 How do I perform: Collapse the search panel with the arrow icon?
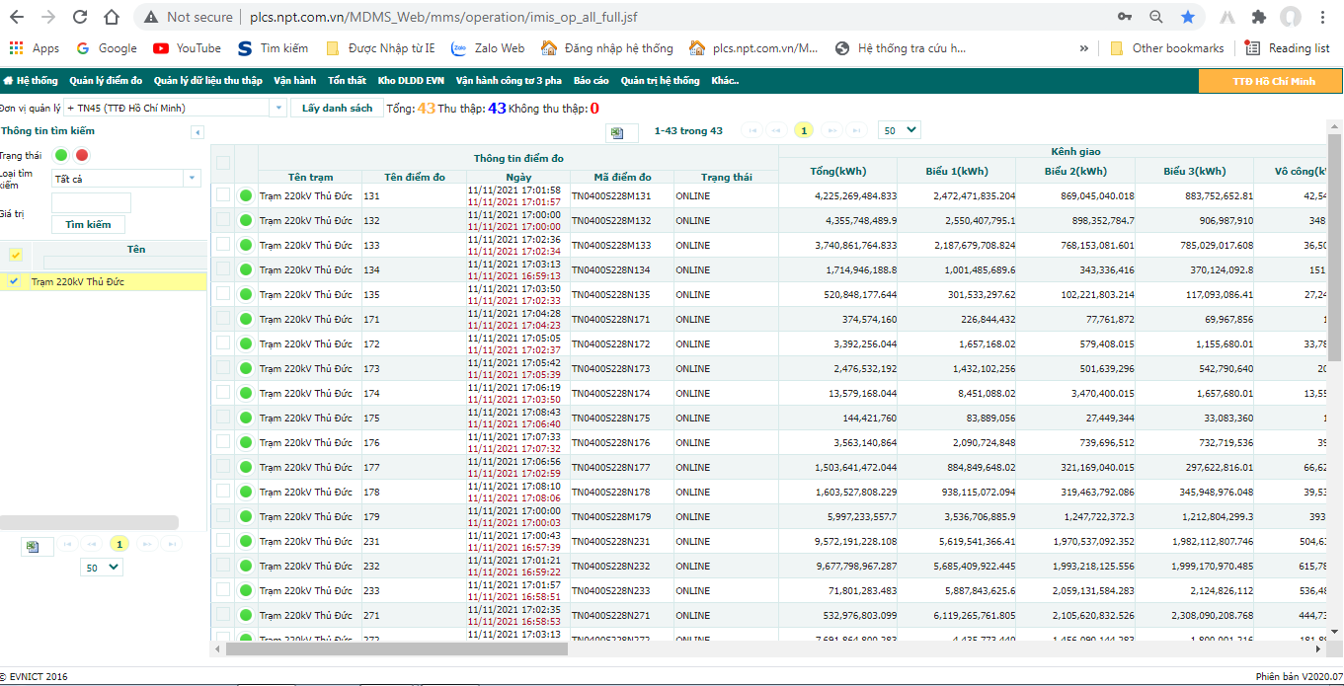[198, 132]
